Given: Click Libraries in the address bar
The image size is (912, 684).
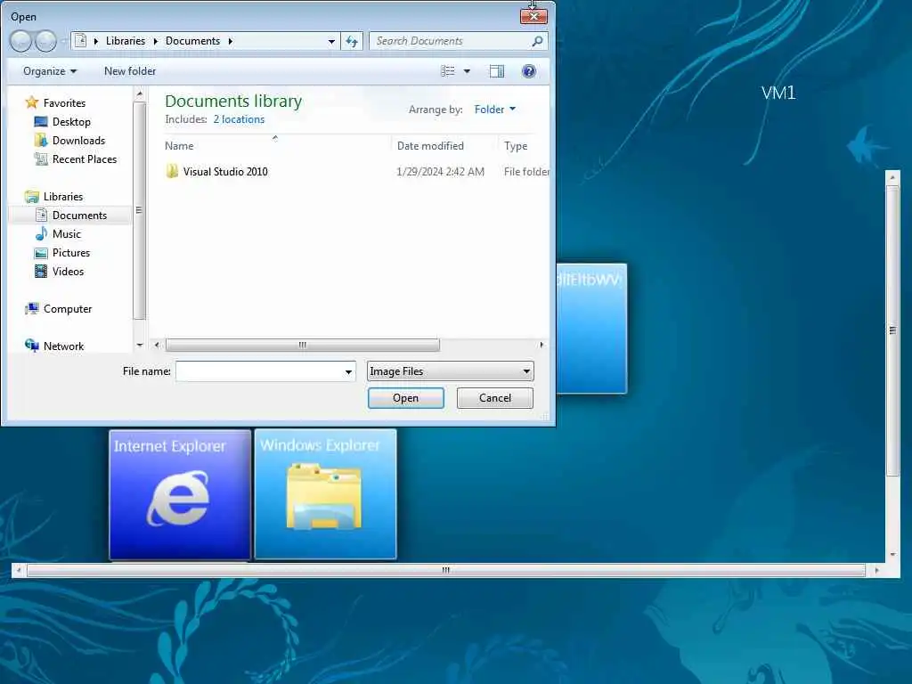Looking at the screenshot, I should coord(126,41).
